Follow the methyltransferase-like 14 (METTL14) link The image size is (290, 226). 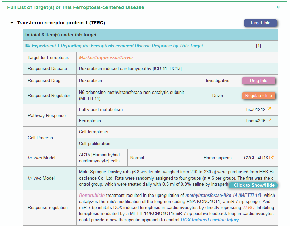click(x=223, y=196)
